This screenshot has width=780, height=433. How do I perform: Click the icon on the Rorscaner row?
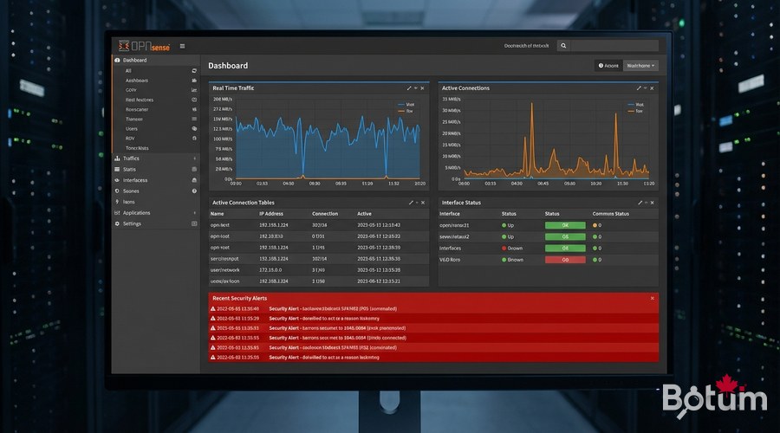click(x=194, y=109)
